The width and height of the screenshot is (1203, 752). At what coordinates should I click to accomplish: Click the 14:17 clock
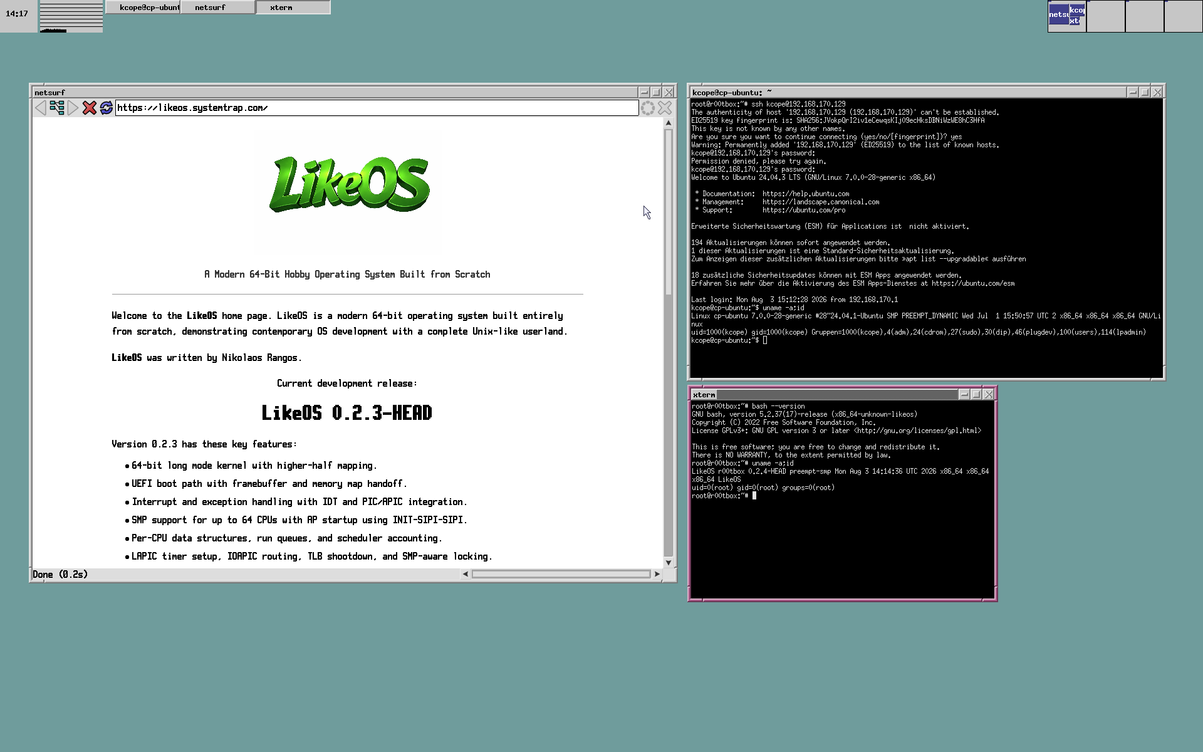click(x=17, y=14)
